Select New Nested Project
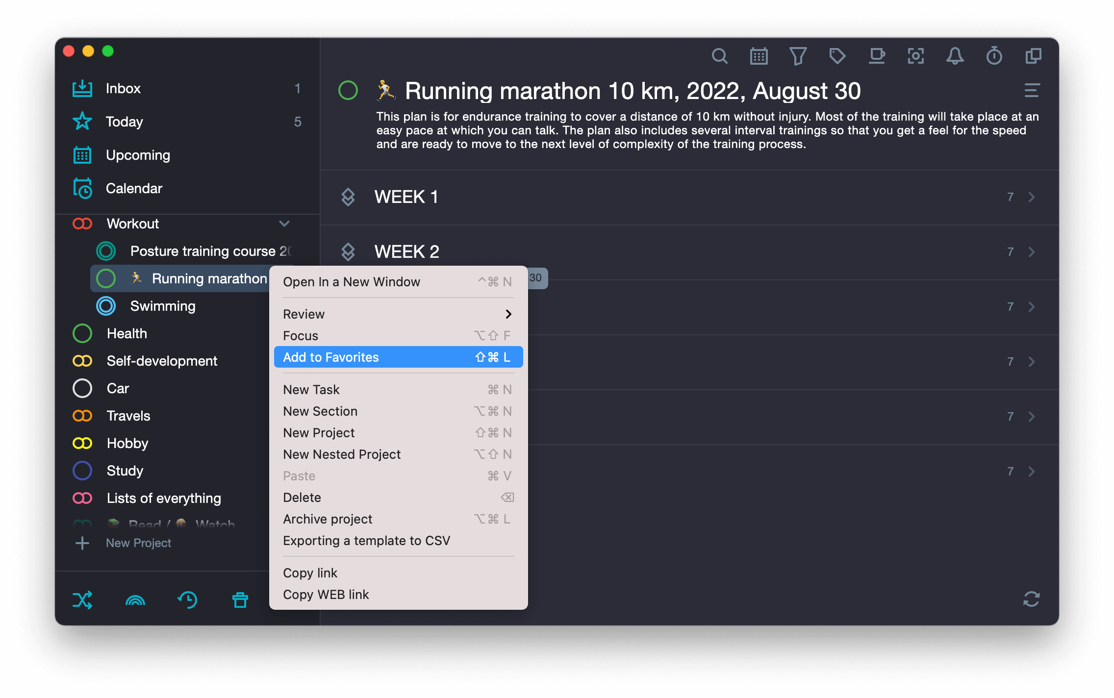Image resolution: width=1114 pixels, height=698 pixels. tap(398, 454)
